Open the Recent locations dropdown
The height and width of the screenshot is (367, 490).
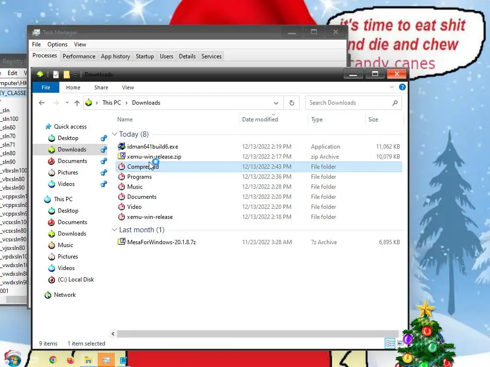[67, 103]
